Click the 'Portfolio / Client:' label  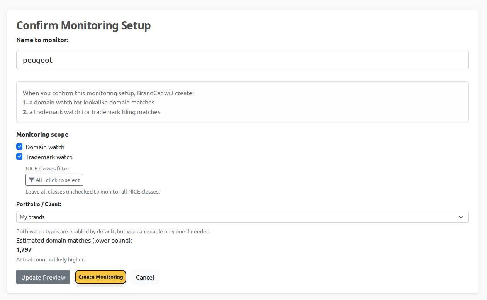pyautogui.click(x=39, y=204)
